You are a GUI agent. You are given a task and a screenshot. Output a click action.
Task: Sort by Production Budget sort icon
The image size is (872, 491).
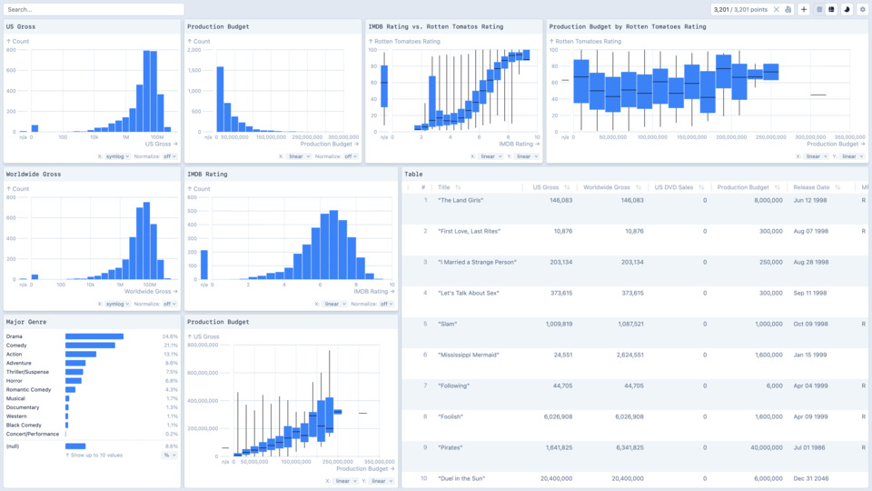(778, 187)
